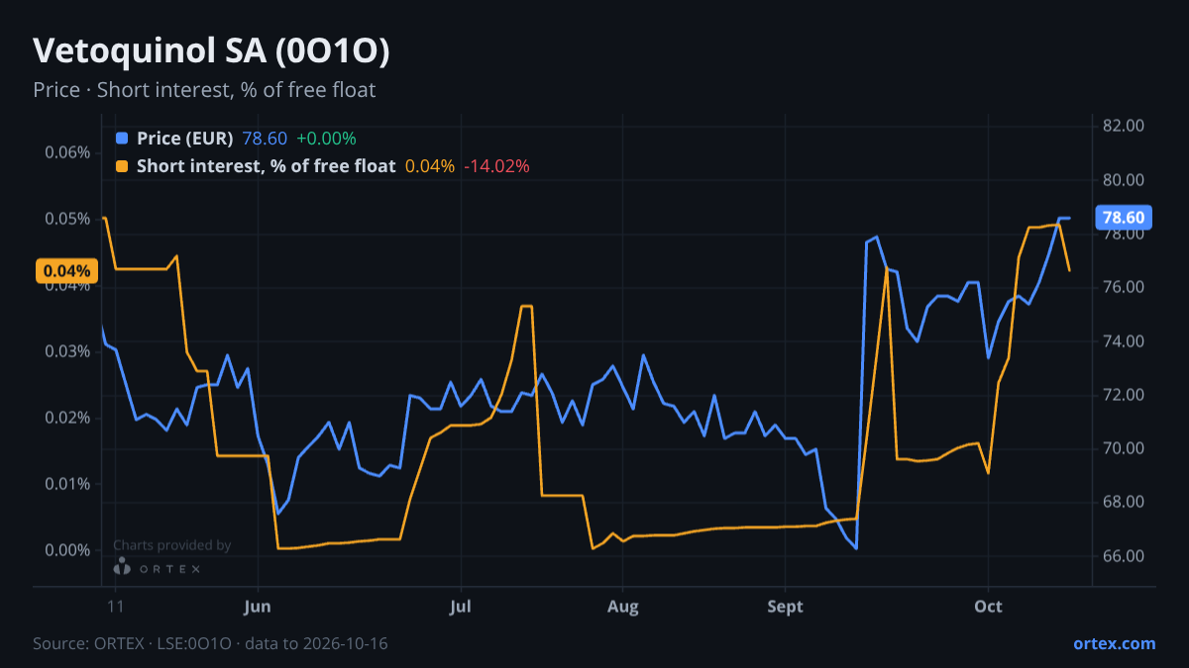Click the 78.60 value in the legend
Viewport: 1189px width, 668px height.
tap(265, 139)
